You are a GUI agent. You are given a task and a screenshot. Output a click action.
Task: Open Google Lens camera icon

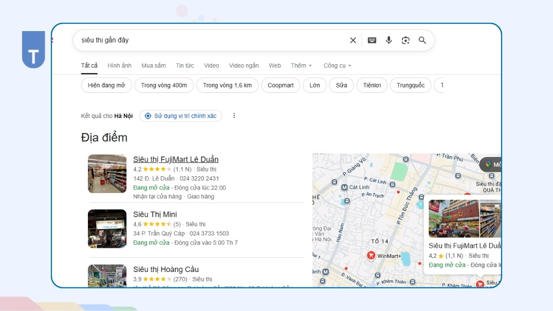coord(405,40)
